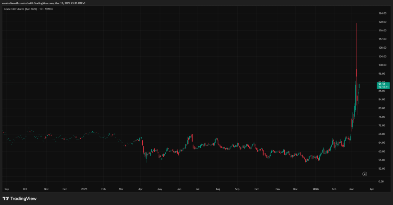Viewport: 393px width, 205px height.
Task: Select the 2025 label on time axis
Action: coord(84,189)
